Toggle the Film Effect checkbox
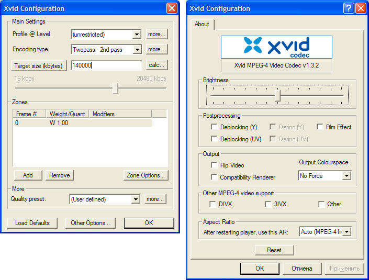369x280 pixels. [x=320, y=127]
